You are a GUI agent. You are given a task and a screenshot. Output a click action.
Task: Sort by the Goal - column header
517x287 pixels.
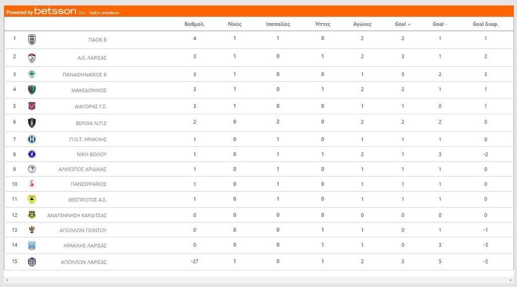click(440, 24)
